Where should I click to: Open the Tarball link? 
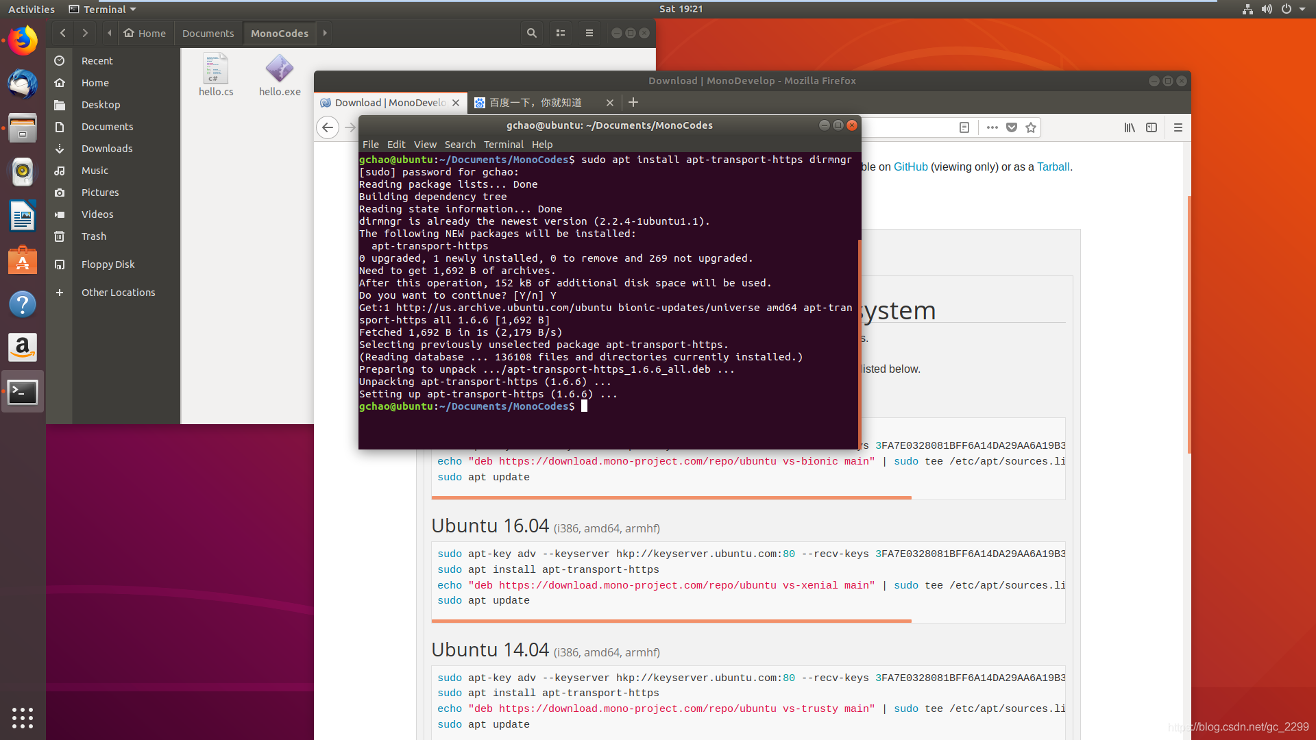pyautogui.click(x=1053, y=166)
